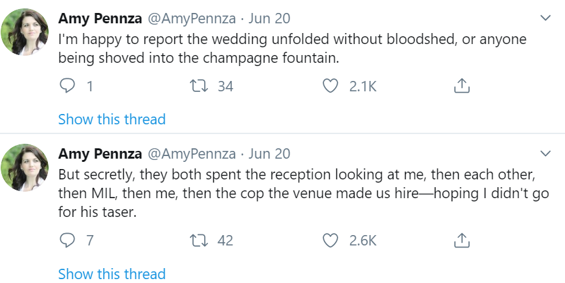
Task: Click Amy Pennza name on first tweet
Action: click(99, 17)
